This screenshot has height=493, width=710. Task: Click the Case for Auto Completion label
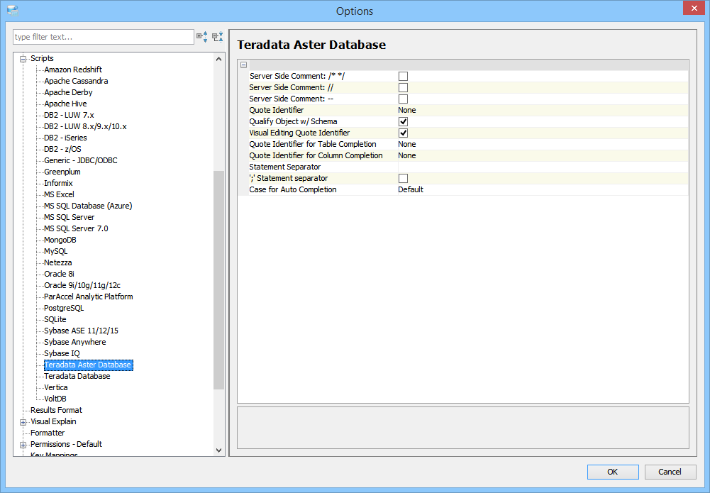tap(293, 189)
